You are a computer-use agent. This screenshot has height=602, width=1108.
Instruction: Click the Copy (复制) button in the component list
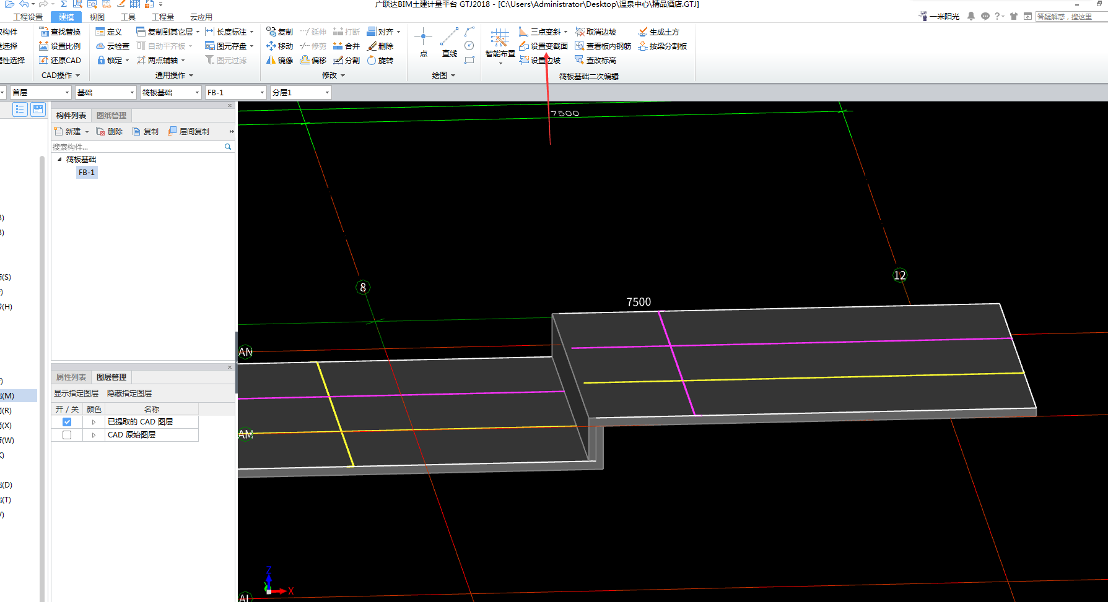click(146, 131)
